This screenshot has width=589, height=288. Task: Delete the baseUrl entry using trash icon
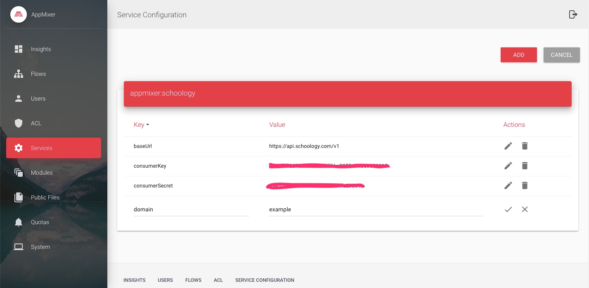pos(525,146)
